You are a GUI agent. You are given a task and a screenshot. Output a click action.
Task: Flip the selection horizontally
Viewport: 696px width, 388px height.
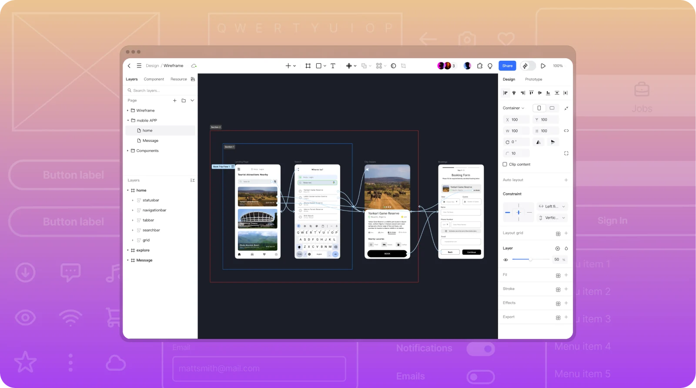click(539, 142)
